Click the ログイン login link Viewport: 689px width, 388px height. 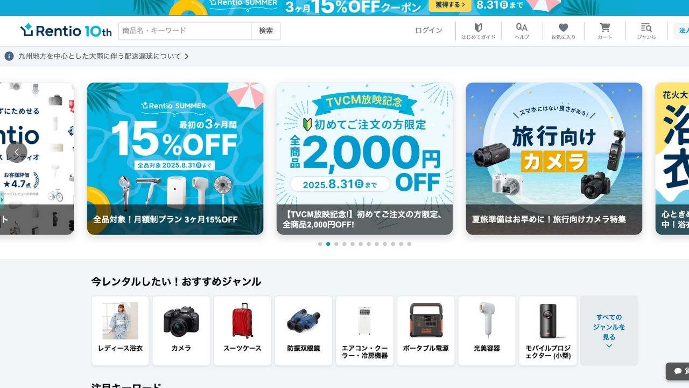click(428, 31)
